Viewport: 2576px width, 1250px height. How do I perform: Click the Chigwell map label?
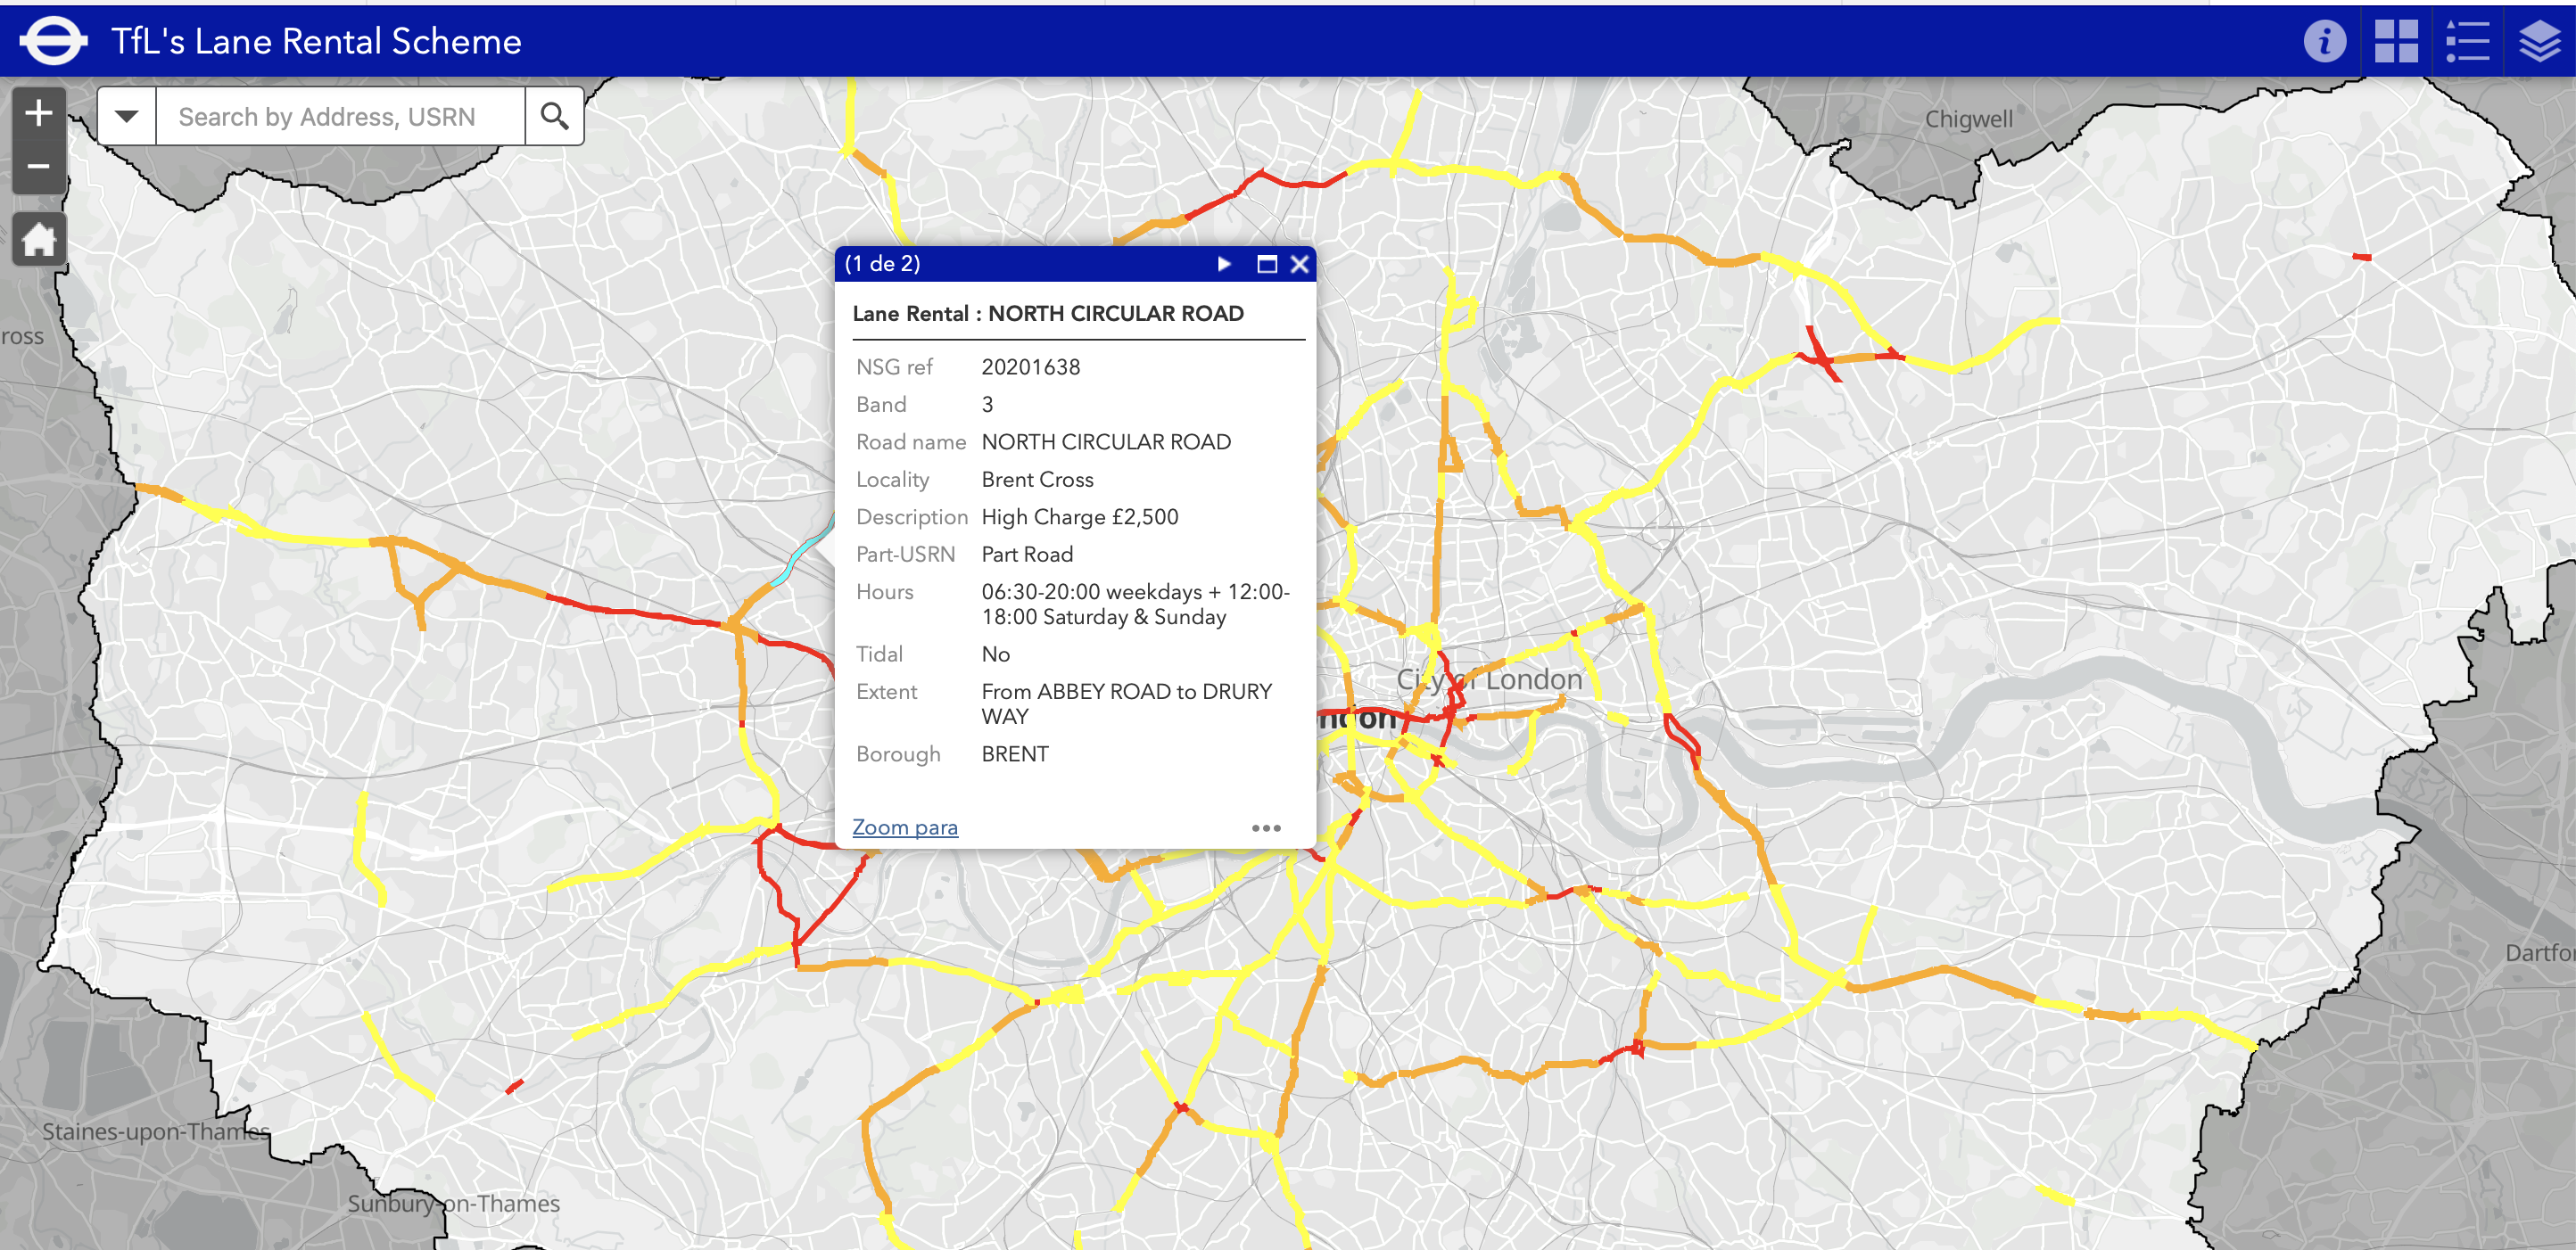coord(1968,119)
